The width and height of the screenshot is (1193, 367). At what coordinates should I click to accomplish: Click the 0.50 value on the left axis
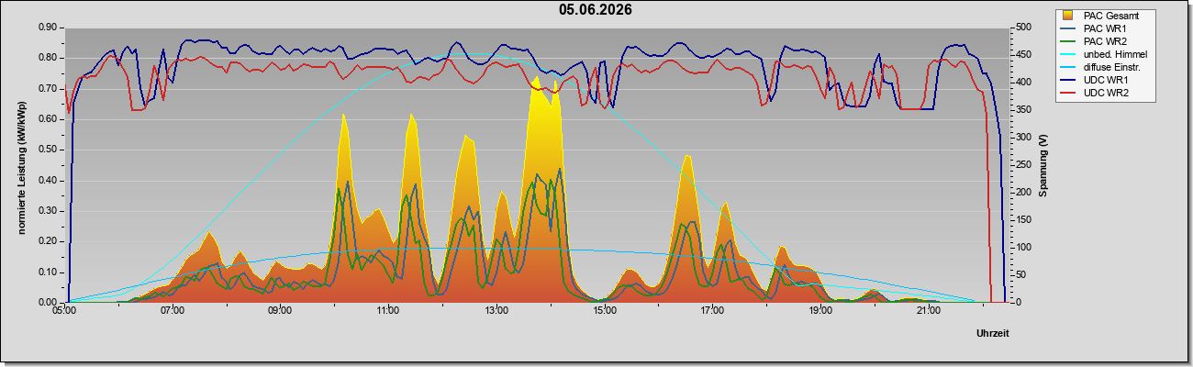click(x=50, y=150)
